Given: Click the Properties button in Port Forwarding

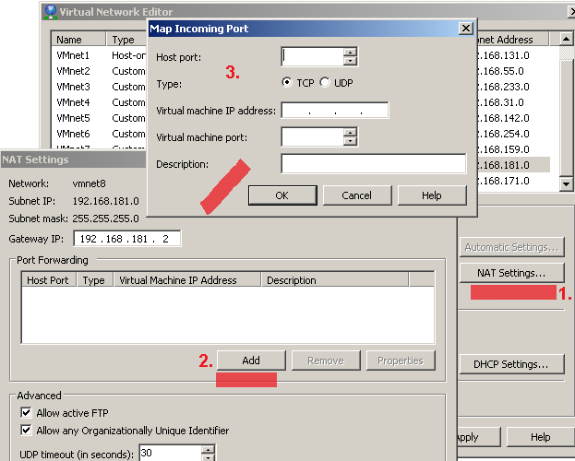Looking at the screenshot, I should (x=401, y=361).
